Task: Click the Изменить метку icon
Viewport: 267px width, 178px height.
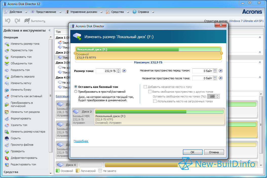Action: 7,83
